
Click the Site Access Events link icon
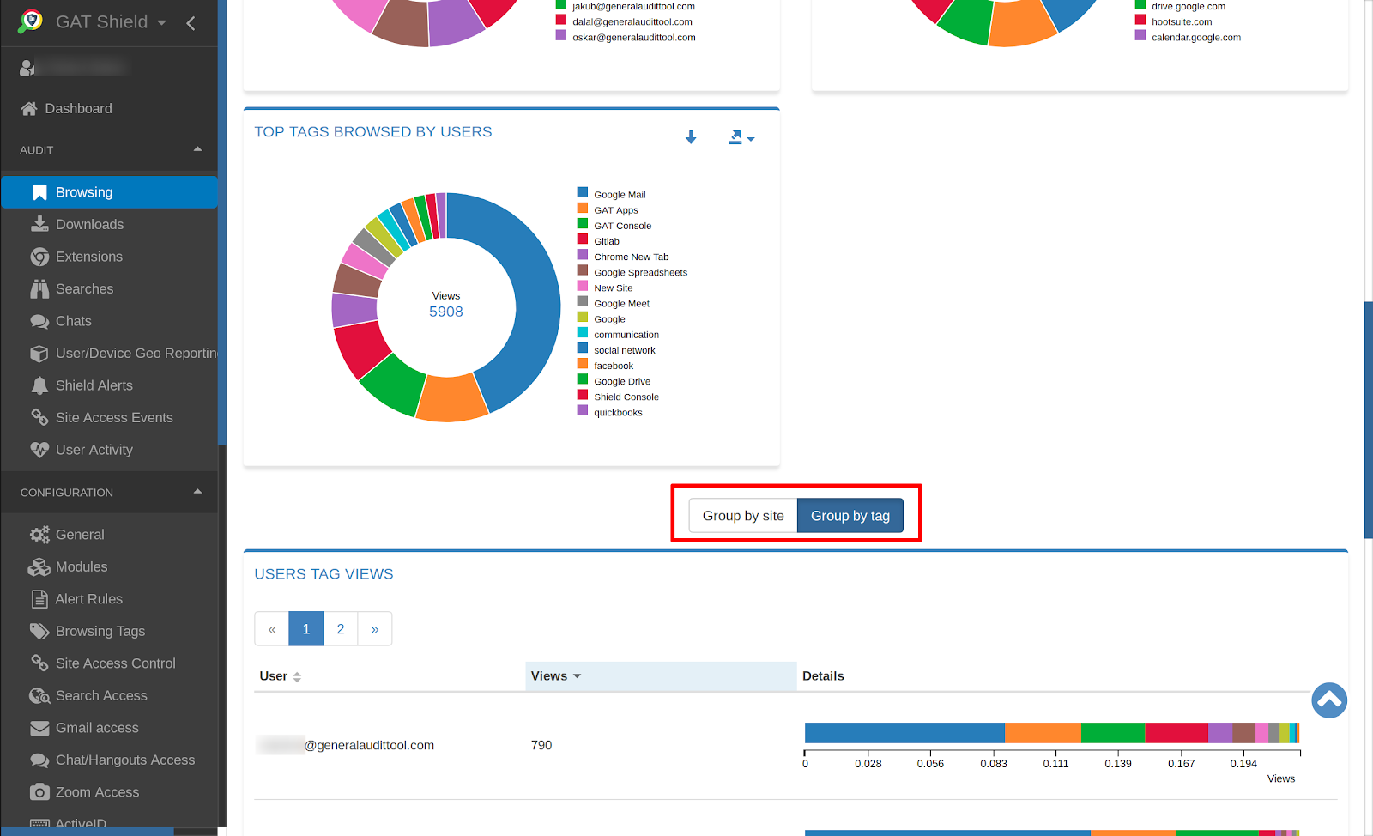click(39, 417)
